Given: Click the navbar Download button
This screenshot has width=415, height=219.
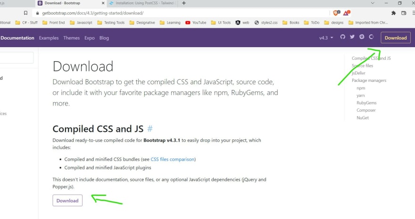Looking at the screenshot, I should pos(396,38).
